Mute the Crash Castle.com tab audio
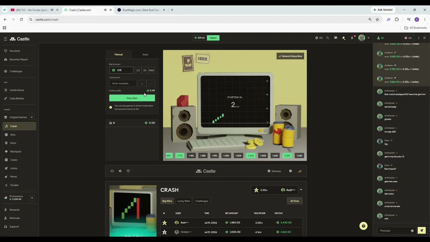430x242 pixels. 105,10
